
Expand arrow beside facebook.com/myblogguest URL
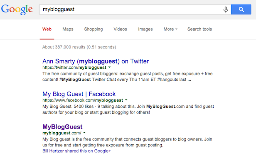tap(126, 100)
